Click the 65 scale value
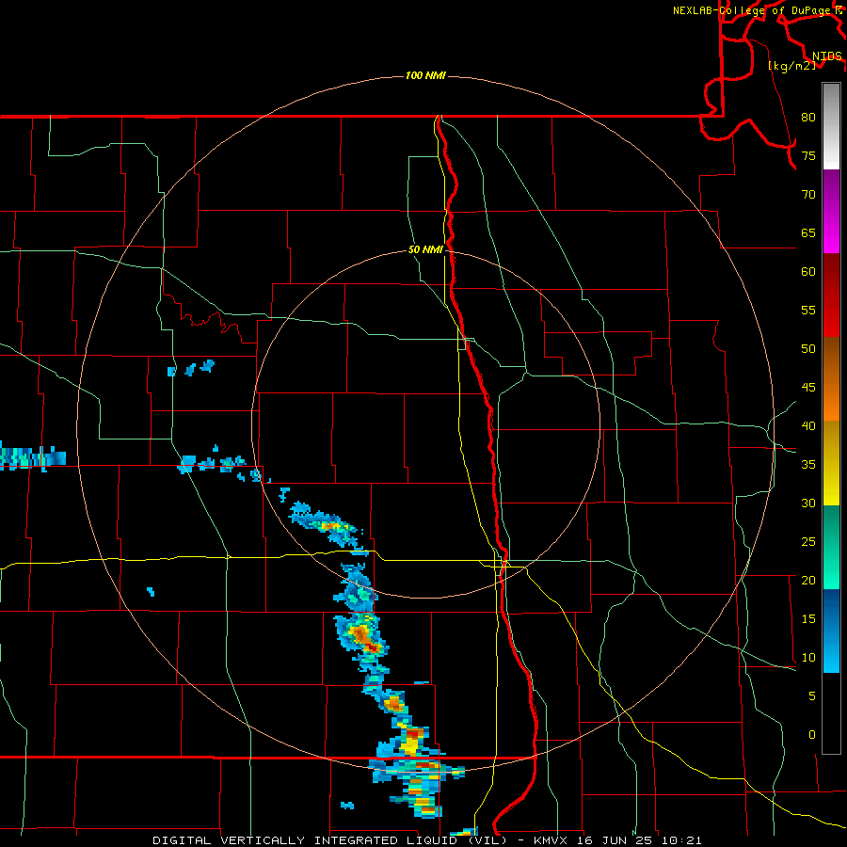 pos(808,232)
